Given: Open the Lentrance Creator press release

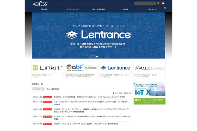Looking at the screenshot, I should tap(89, 97).
